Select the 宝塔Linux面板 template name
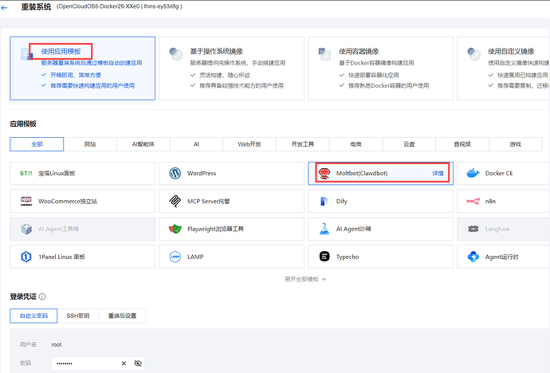 pos(57,173)
